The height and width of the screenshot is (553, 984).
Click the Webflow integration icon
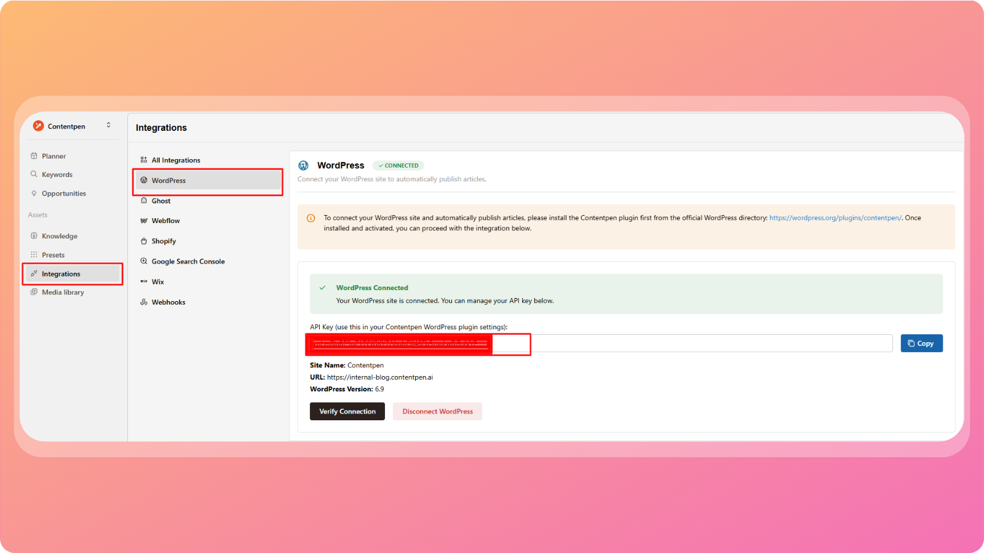click(x=144, y=221)
